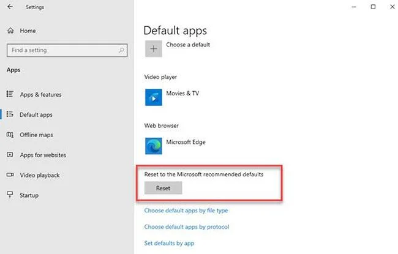The height and width of the screenshot is (254, 398).
Task: Open Set defaults by app link
Action: (x=169, y=243)
